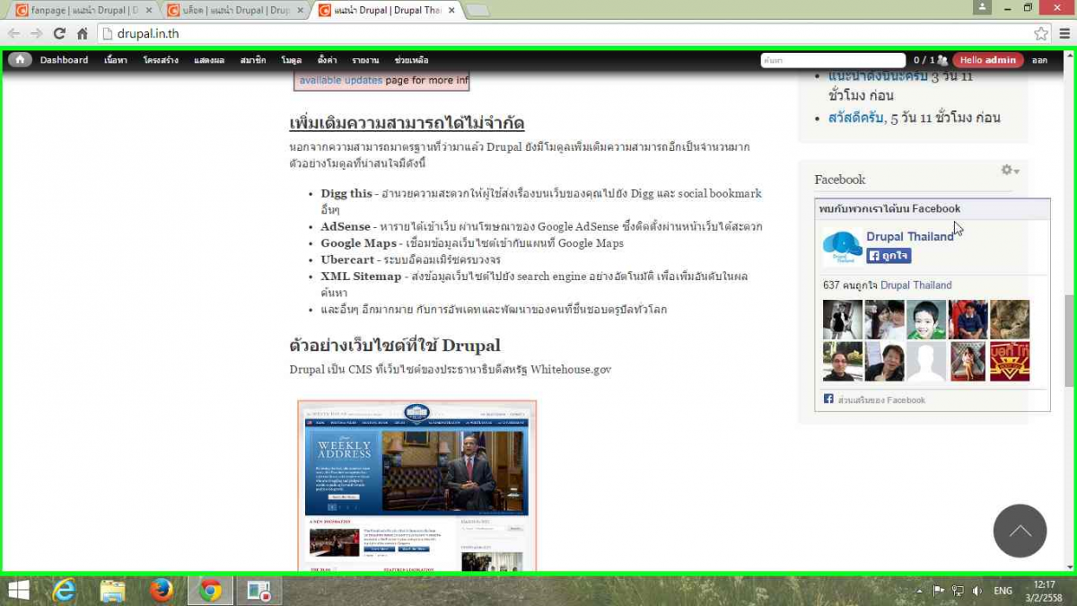Image resolution: width=1077 pixels, height=606 pixels.
Task: Open the Drupal Thailand page title link
Action: (910, 236)
